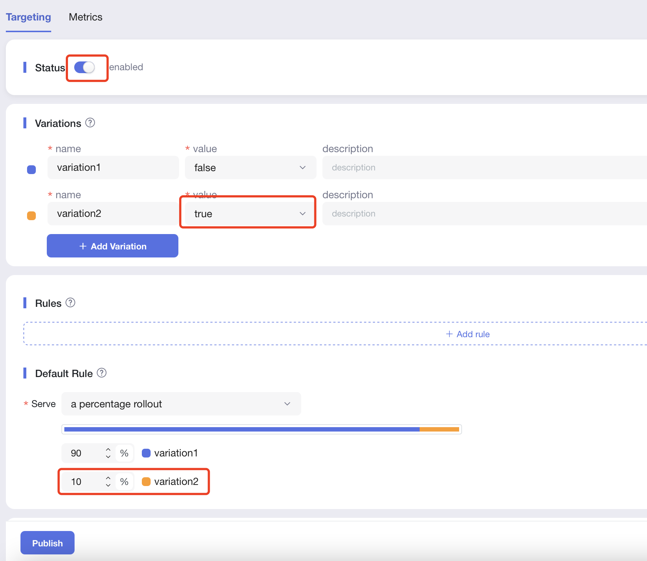This screenshot has height=561, width=647.
Task: Decrease variation2 percentage with down arrow
Action: coord(108,485)
